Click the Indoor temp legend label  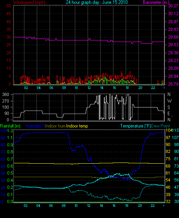pyautogui.click(x=77, y=126)
